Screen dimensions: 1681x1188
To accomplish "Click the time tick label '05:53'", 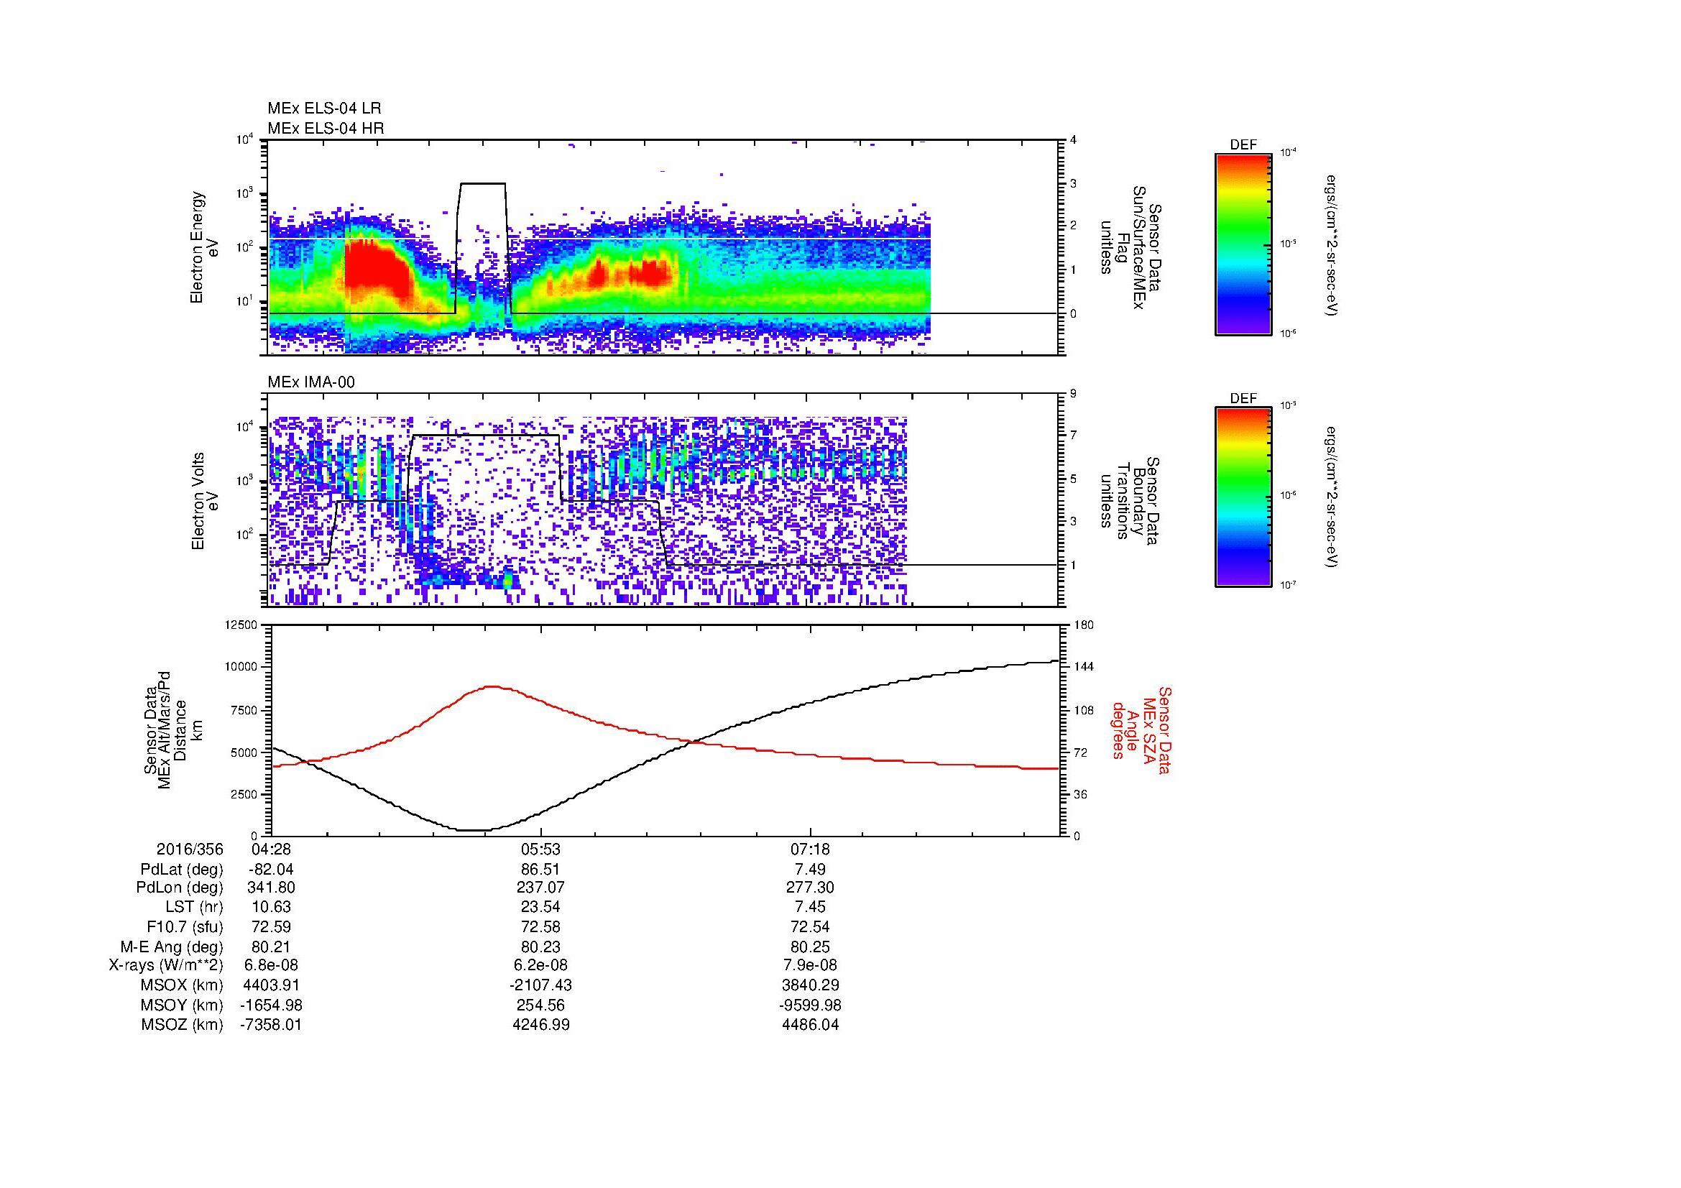I will tap(540, 849).
